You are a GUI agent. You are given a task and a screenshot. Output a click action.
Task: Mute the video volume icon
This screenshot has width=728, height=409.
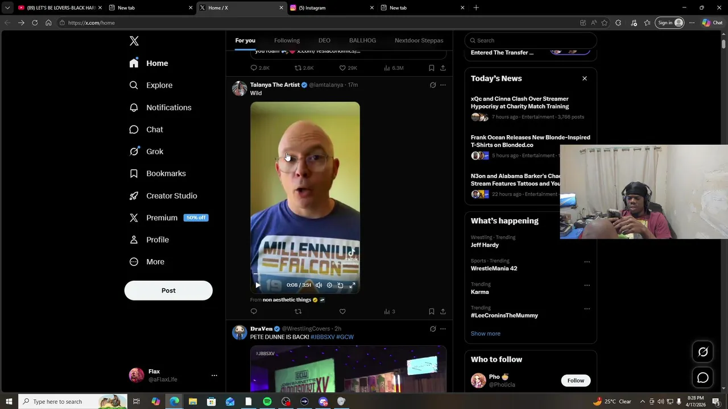[x=318, y=285]
